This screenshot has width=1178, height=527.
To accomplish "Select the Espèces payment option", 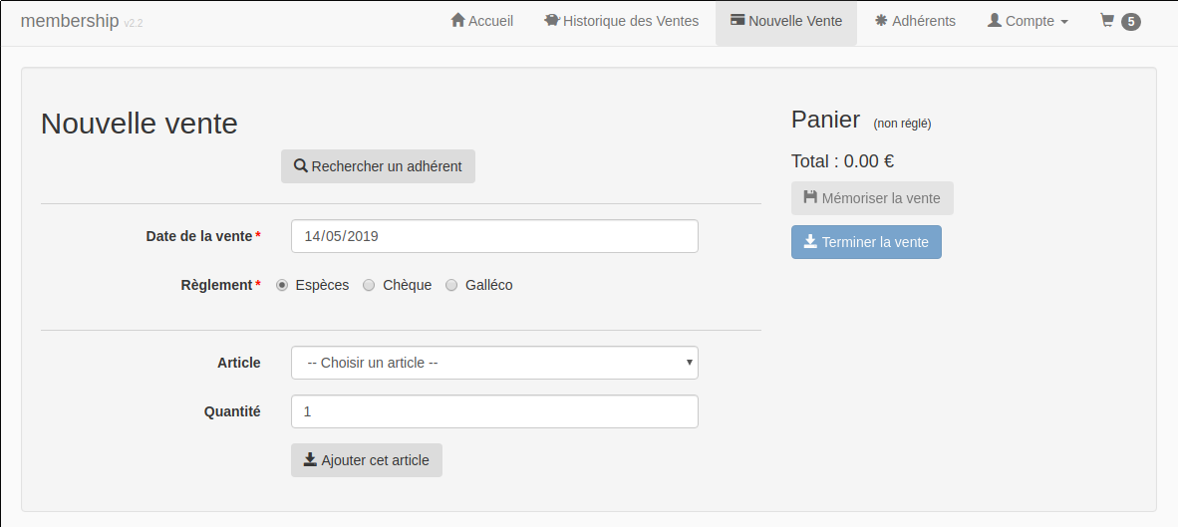I will point(282,285).
